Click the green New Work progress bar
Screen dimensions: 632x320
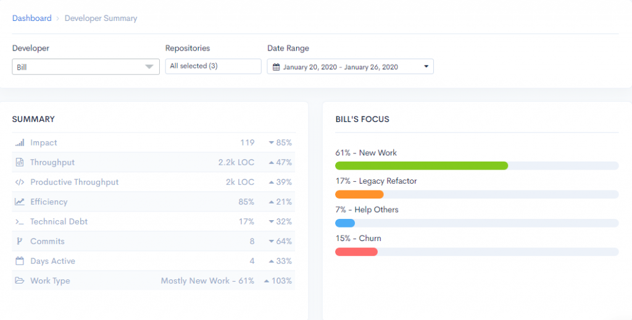point(421,165)
